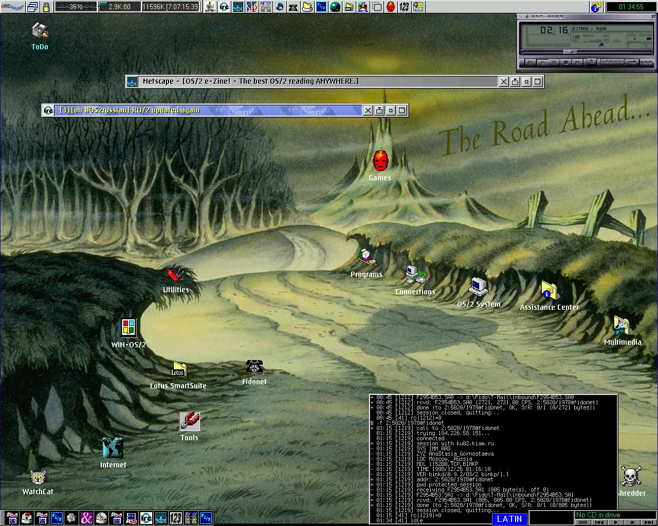
Task: Click the 11596K memory uptime indicator
Action: coord(170,7)
